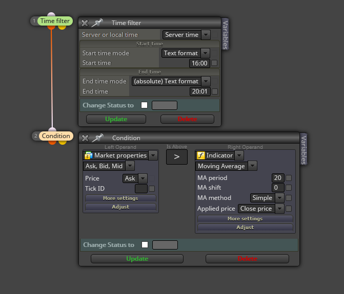The image size is (344, 294).
Task: Click the status color swatch in Condition
Action: [x=165, y=245]
